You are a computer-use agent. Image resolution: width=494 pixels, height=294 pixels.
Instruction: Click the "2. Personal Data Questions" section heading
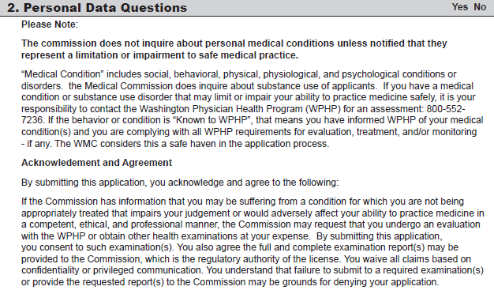[97, 8]
